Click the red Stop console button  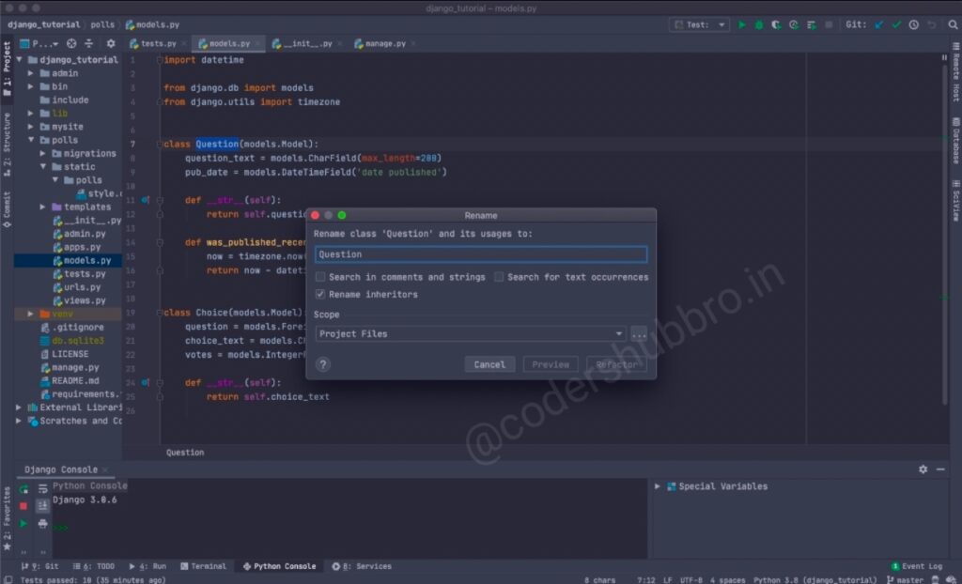(x=23, y=506)
